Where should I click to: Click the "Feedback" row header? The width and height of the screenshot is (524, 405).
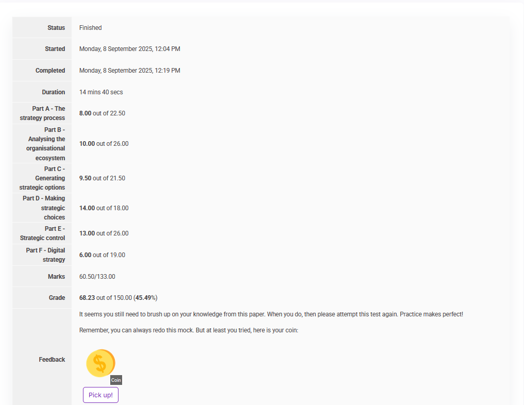[52, 360]
